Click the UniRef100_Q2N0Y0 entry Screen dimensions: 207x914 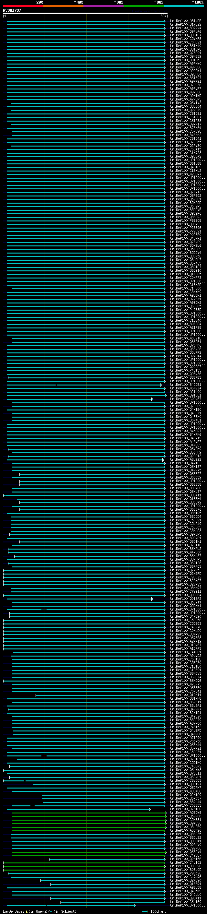point(186,880)
